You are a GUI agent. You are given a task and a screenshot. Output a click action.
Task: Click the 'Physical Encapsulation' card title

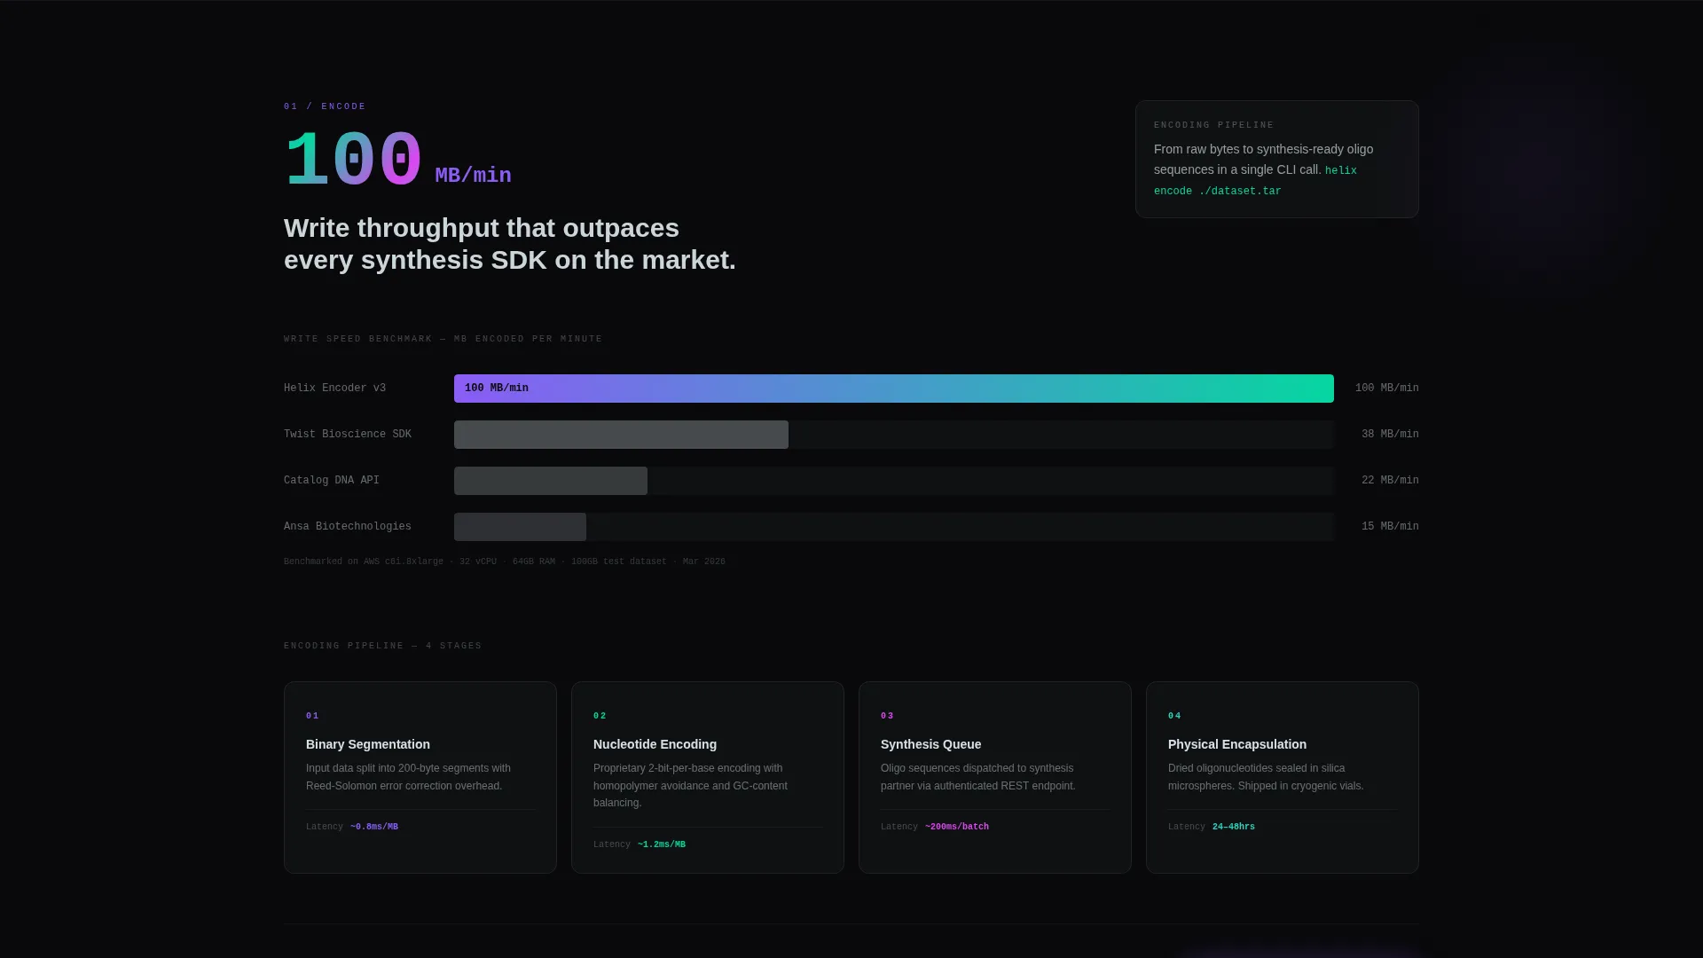point(1237,744)
